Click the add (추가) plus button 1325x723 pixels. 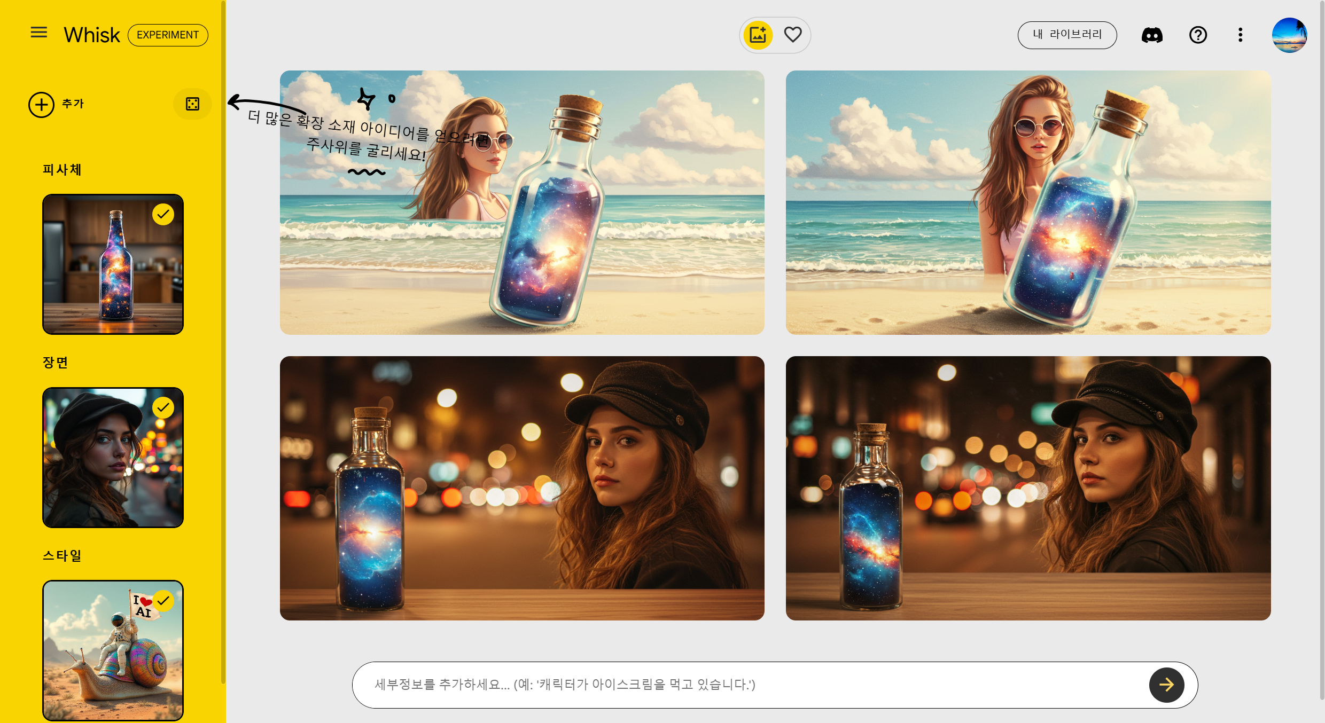pyautogui.click(x=41, y=104)
